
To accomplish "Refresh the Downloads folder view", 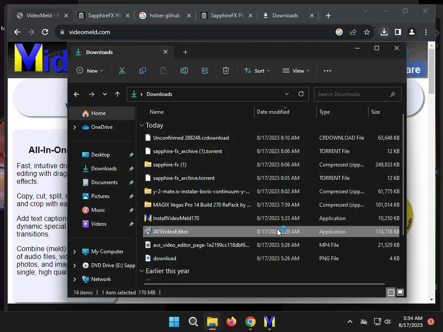I will 301,94.
